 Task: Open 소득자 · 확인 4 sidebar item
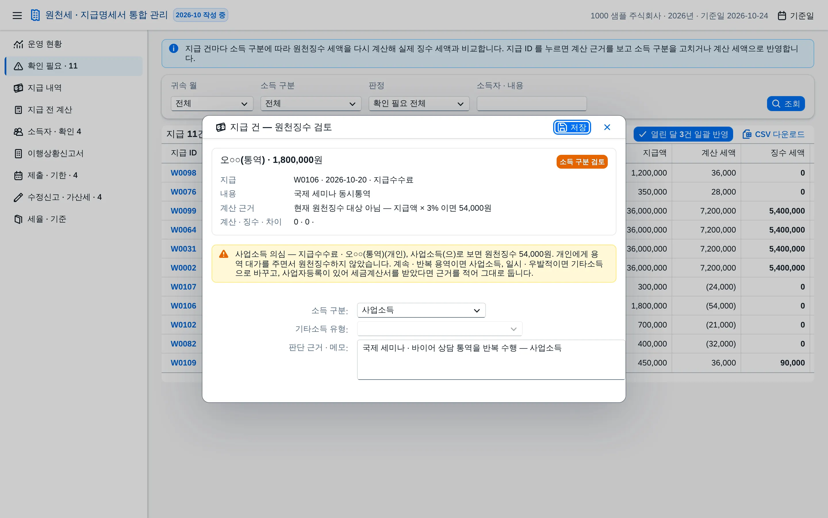(x=74, y=132)
